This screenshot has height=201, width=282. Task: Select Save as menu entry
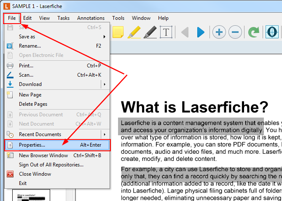point(57,37)
